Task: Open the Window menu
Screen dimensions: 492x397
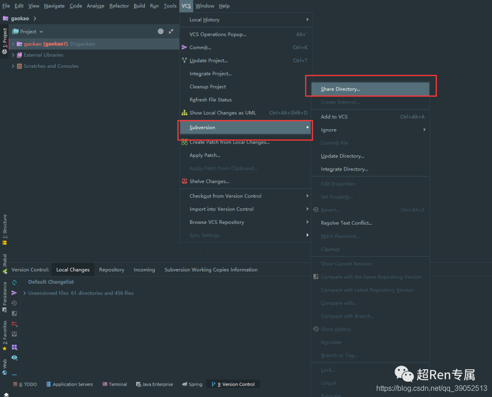Action: (x=205, y=5)
